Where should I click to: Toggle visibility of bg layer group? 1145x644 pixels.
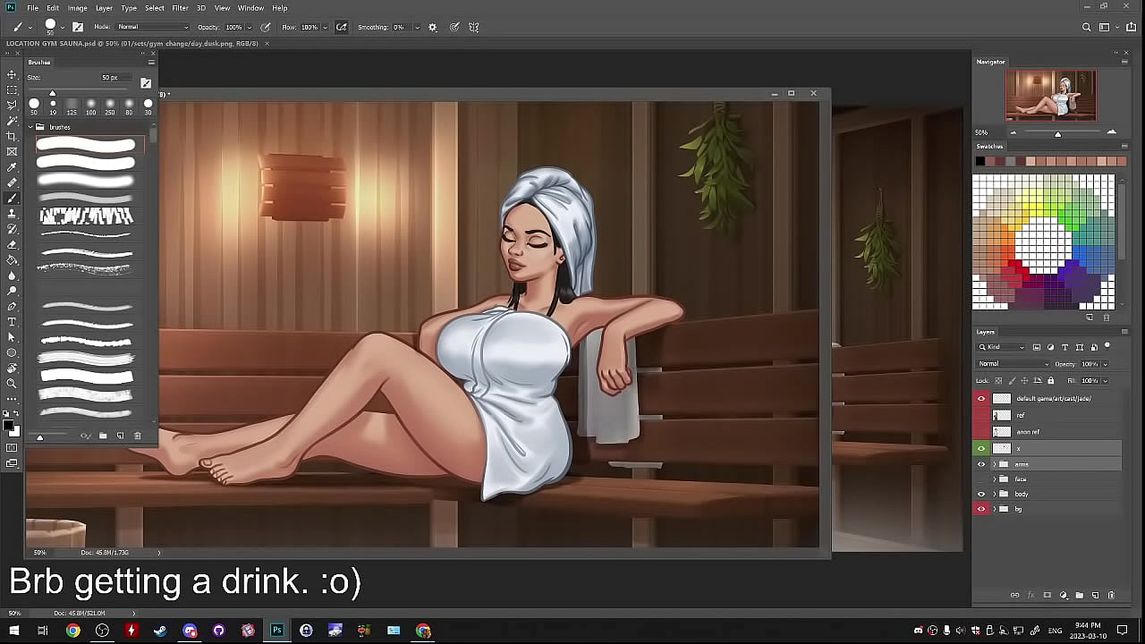coord(981,509)
